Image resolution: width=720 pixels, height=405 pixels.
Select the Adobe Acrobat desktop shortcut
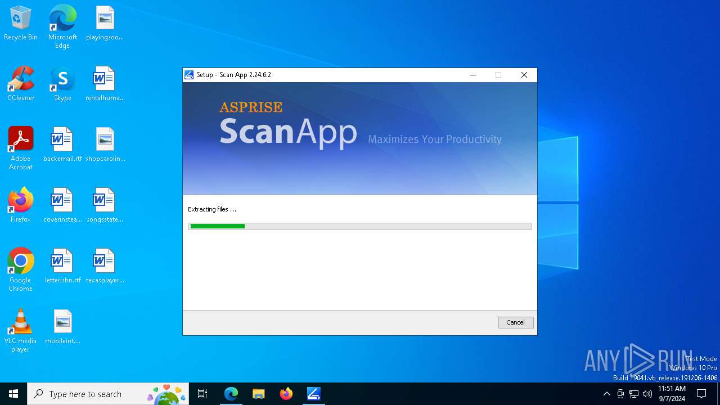pyautogui.click(x=21, y=148)
